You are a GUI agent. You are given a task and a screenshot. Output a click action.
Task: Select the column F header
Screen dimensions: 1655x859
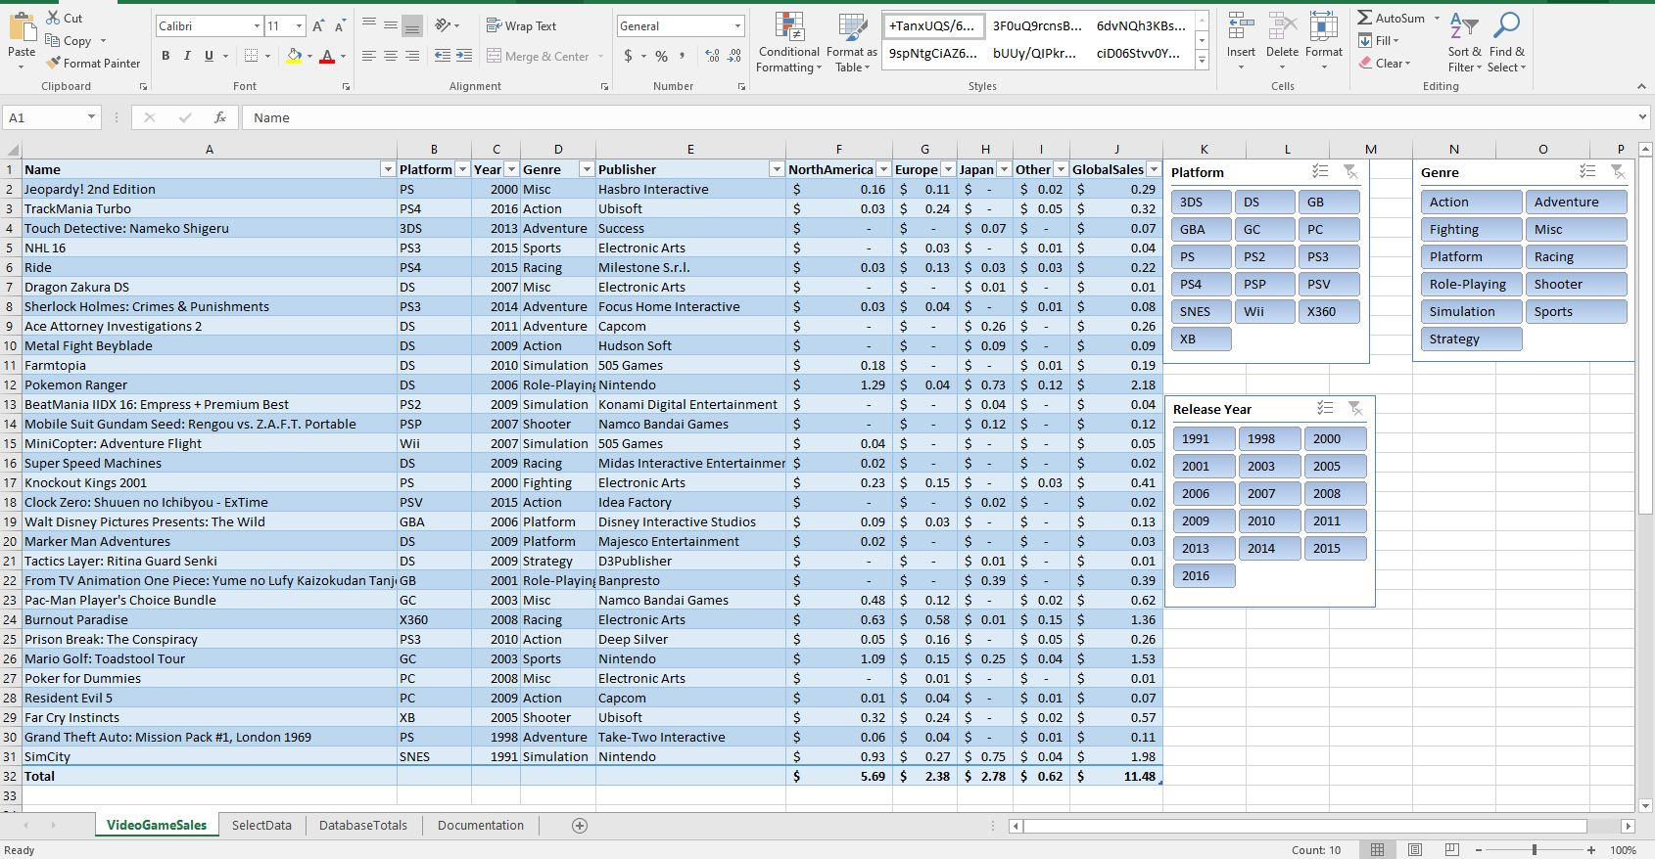pyautogui.click(x=838, y=149)
